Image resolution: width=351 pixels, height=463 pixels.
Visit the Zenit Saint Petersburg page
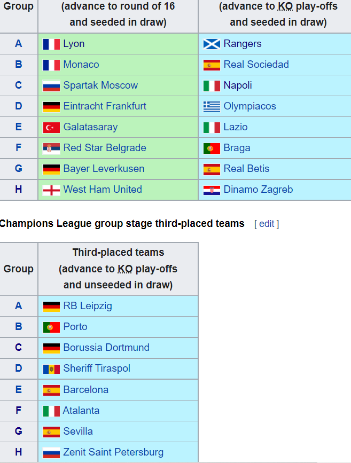[x=113, y=452]
